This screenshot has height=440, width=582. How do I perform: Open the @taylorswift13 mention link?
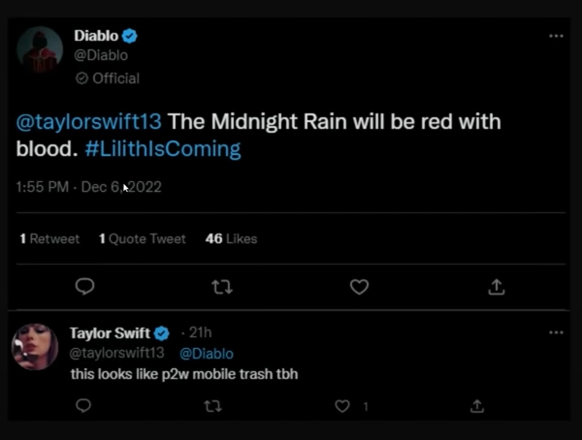click(x=92, y=124)
